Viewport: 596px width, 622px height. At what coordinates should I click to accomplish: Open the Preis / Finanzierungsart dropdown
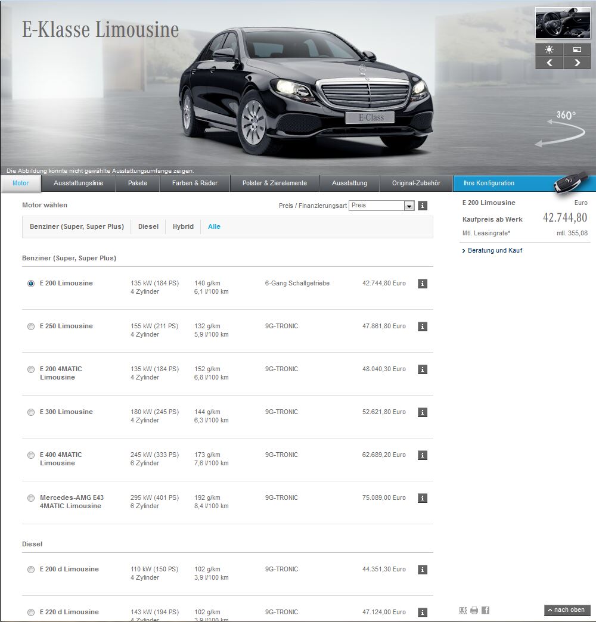(381, 206)
